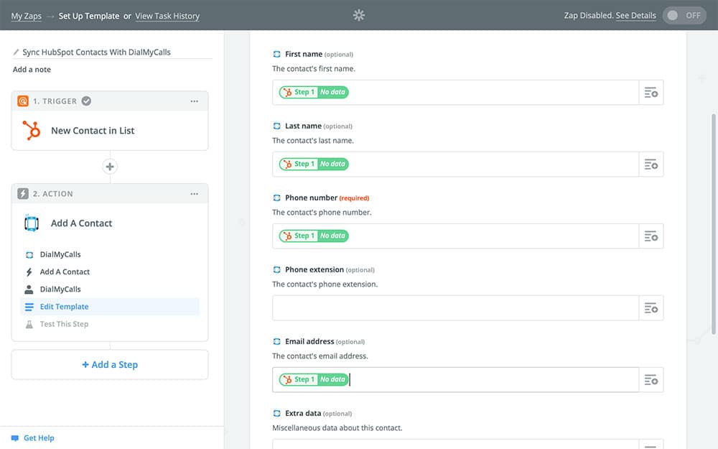Click the Zapier logo at top center
The image size is (718, 449).
(x=359, y=15)
